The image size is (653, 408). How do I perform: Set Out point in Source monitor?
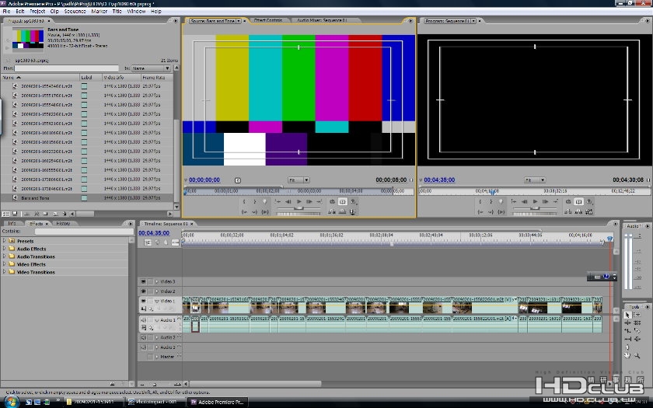[x=254, y=201]
